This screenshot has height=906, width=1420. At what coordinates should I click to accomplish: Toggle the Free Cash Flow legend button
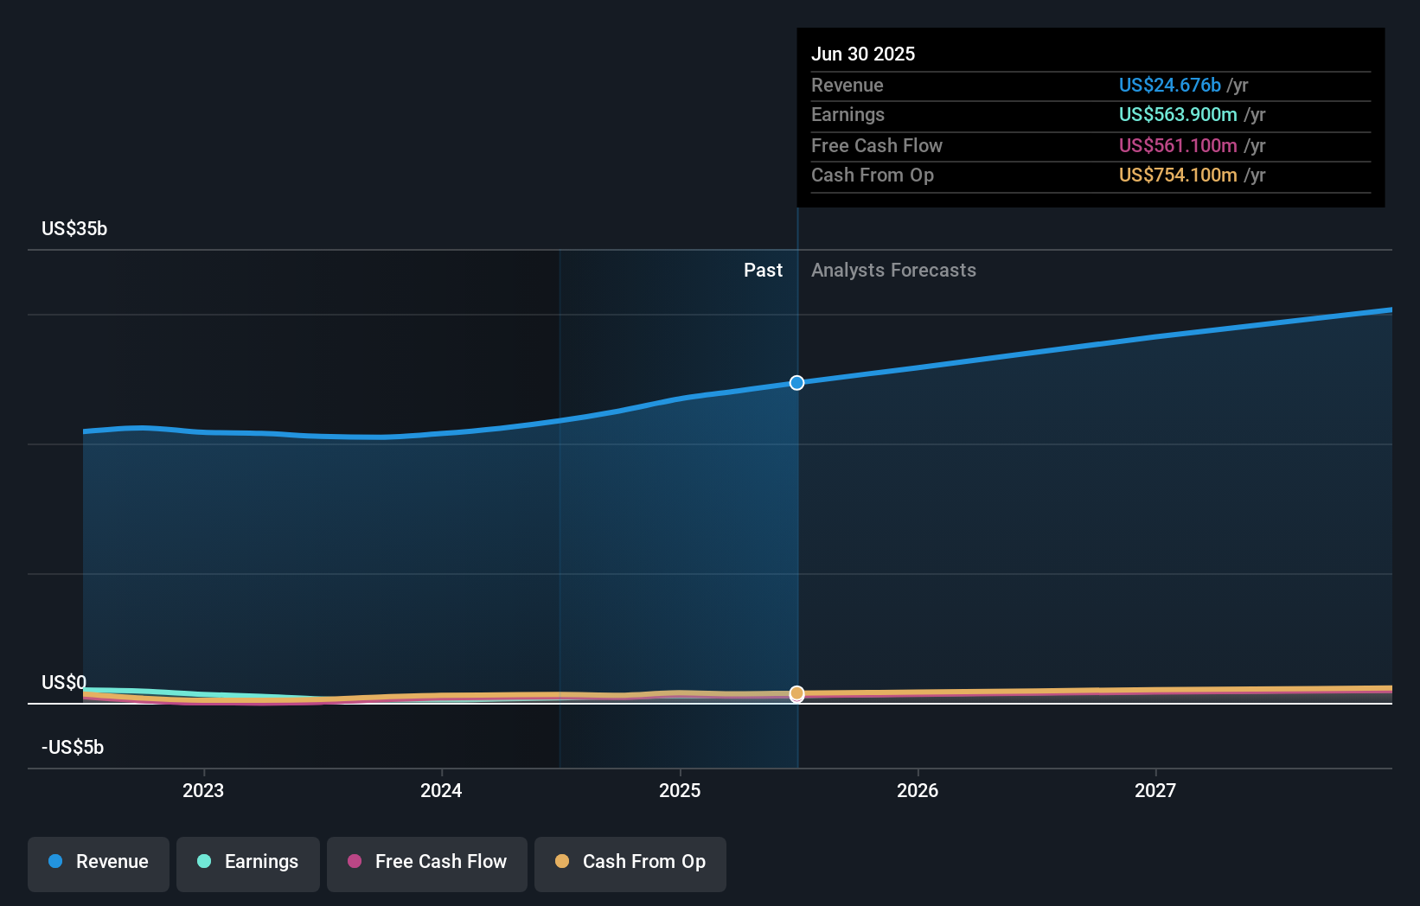pos(427,863)
